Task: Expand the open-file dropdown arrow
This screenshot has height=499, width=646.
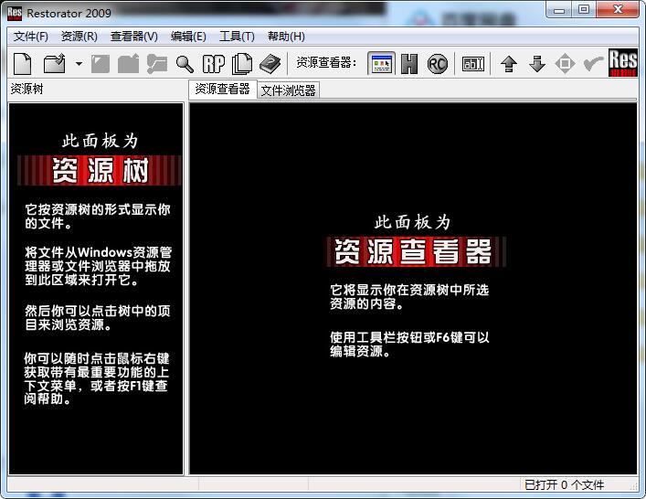Action: point(79,64)
